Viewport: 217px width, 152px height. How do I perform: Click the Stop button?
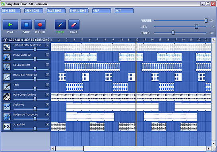click(x=26, y=25)
